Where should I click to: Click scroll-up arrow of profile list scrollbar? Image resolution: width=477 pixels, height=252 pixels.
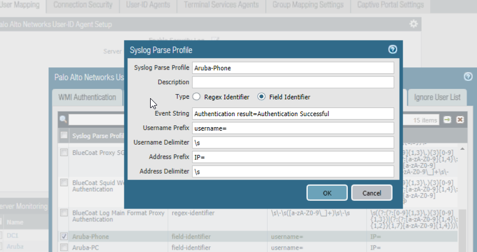[462, 149]
